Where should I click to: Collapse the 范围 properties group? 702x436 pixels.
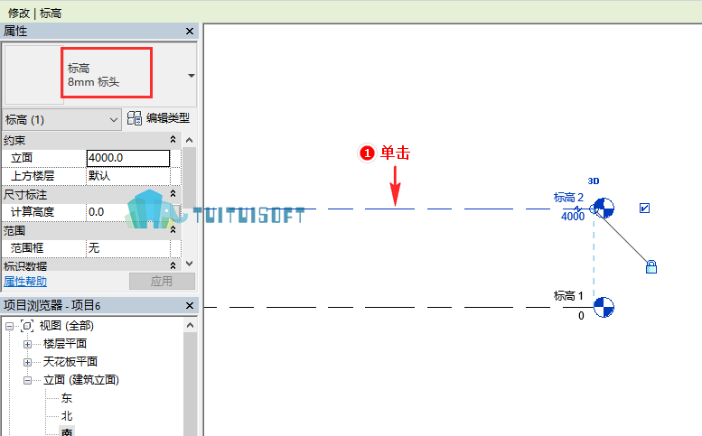(x=173, y=230)
